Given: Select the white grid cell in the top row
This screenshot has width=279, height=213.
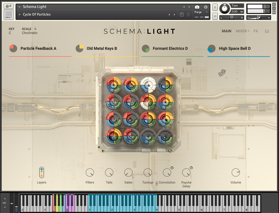Looking at the screenshot, I should click(148, 85).
